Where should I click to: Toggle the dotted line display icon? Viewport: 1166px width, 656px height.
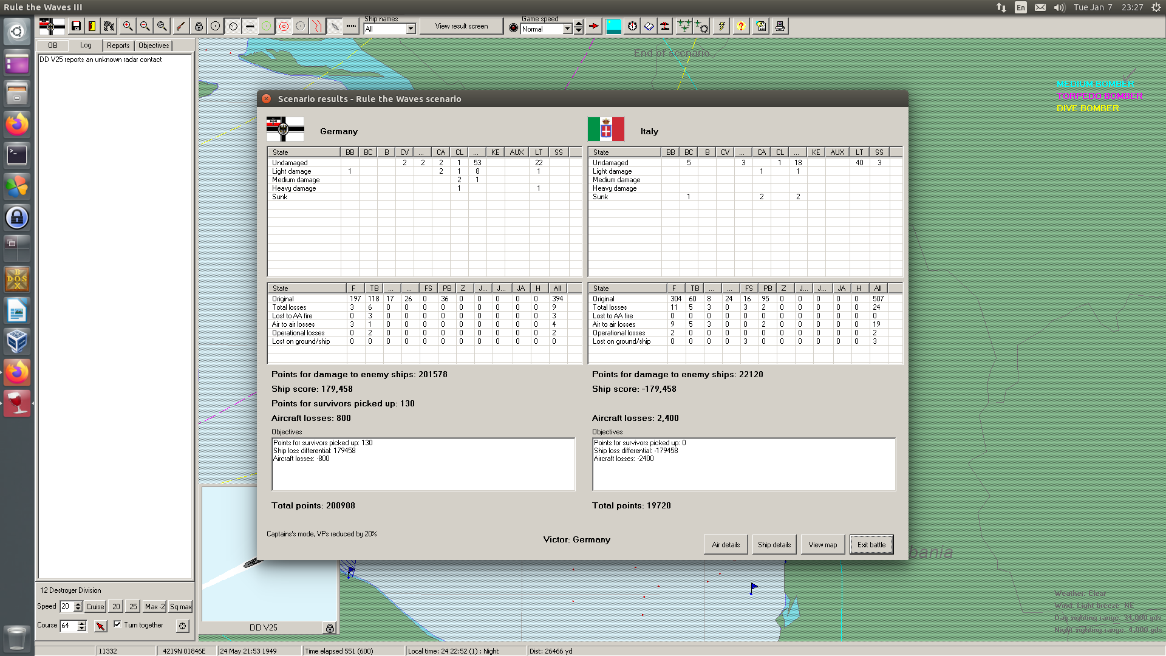[x=351, y=26]
